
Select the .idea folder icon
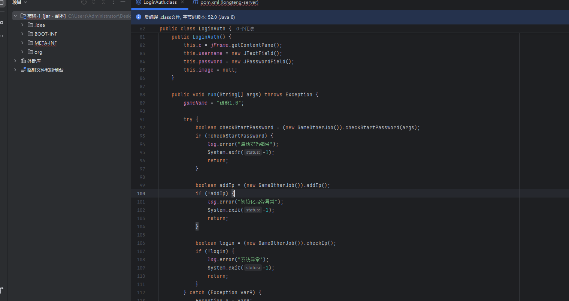(30, 25)
